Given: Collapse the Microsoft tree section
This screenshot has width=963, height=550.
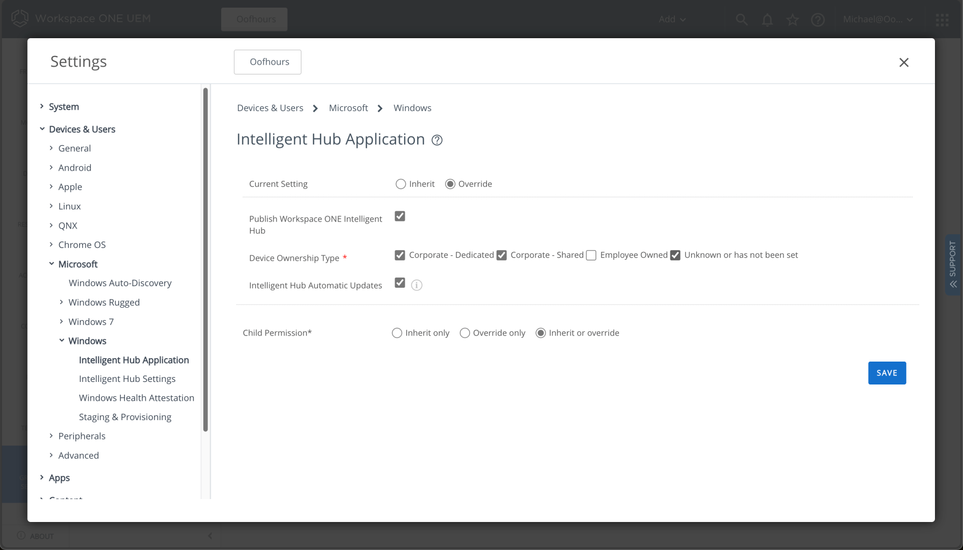Looking at the screenshot, I should (x=51, y=264).
